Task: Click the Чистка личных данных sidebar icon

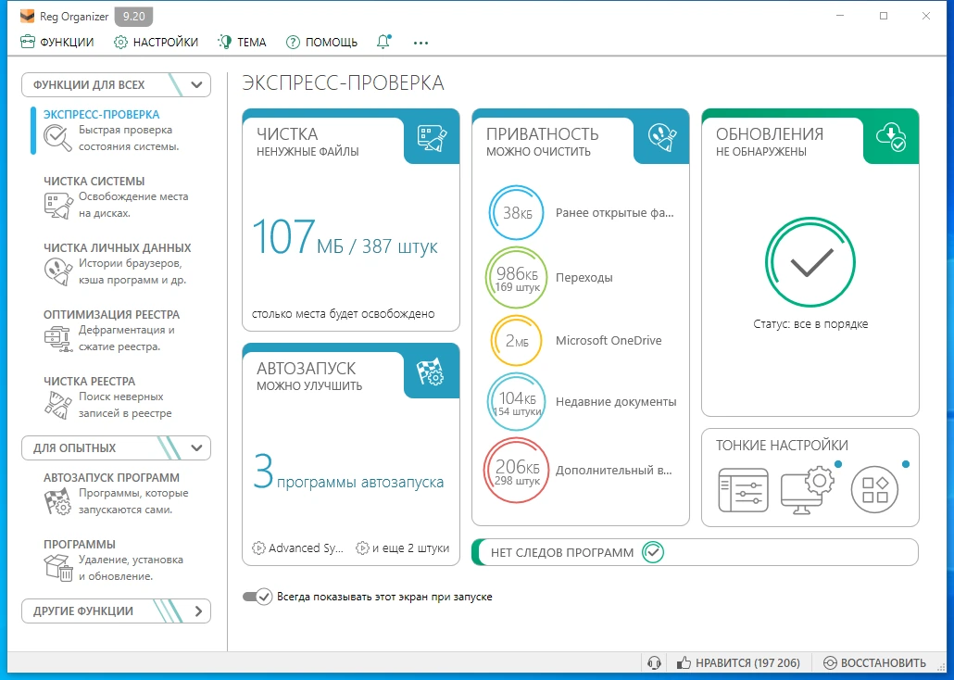Action: tap(58, 271)
